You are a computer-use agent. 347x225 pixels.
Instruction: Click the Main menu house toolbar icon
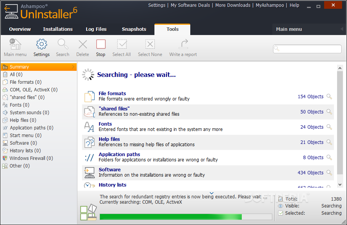click(x=15, y=44)
